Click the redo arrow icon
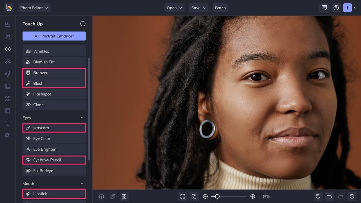361x203 pixels. 341,197
